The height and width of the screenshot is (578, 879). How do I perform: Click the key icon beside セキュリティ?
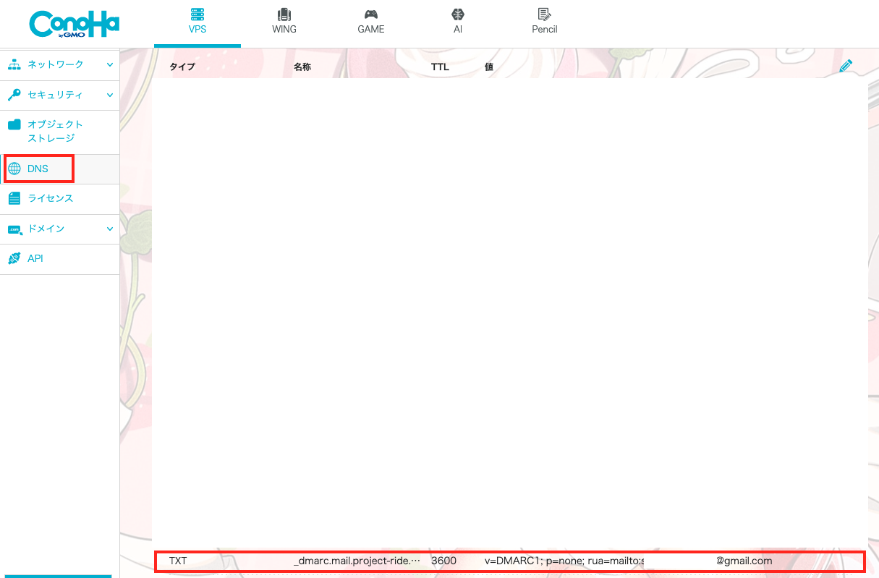[14, 95]
